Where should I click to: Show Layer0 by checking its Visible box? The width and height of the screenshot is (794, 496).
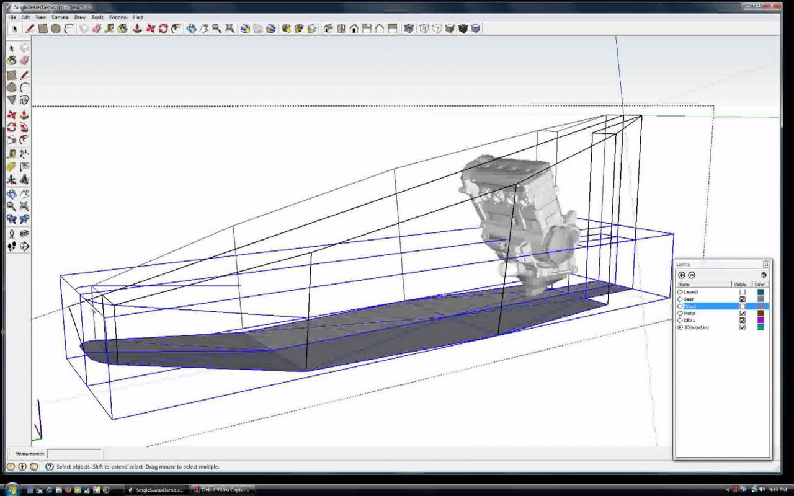click(743, 292)
